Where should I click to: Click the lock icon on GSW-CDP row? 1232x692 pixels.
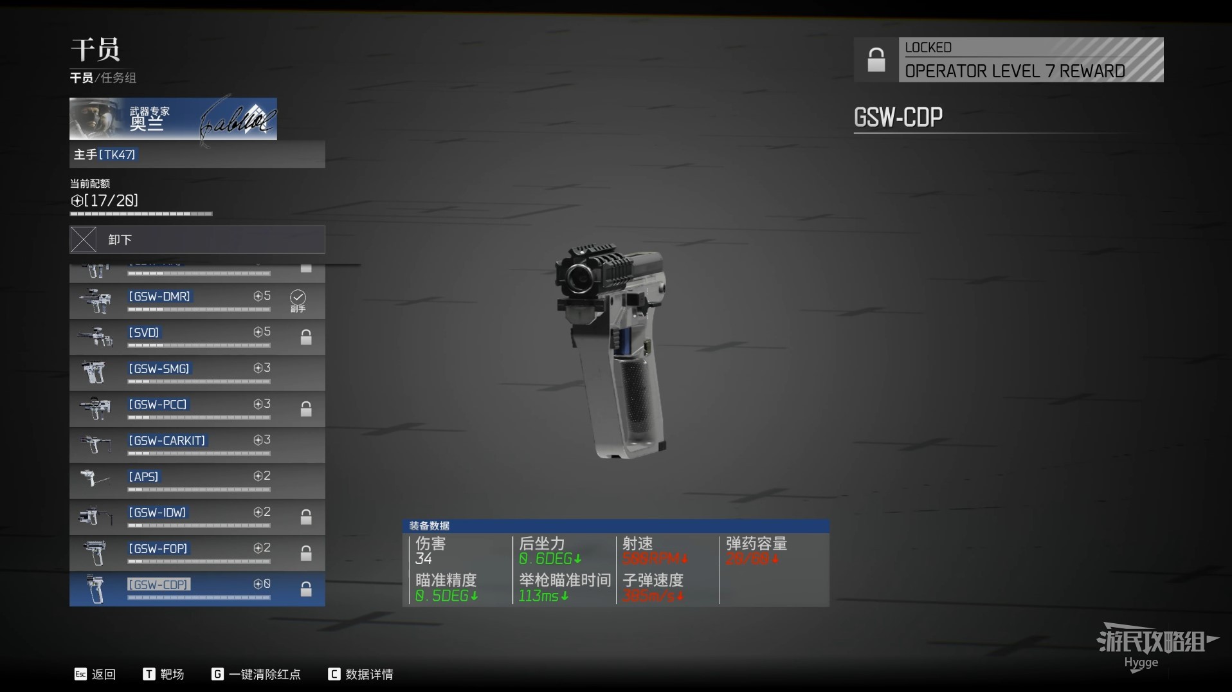306,589
